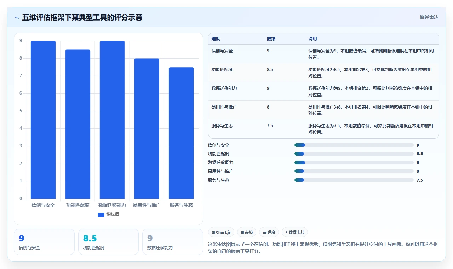This screenshot has height=269, width=453.
Task: Click the 信创与安全 progress bar
Action: (354, 145)
